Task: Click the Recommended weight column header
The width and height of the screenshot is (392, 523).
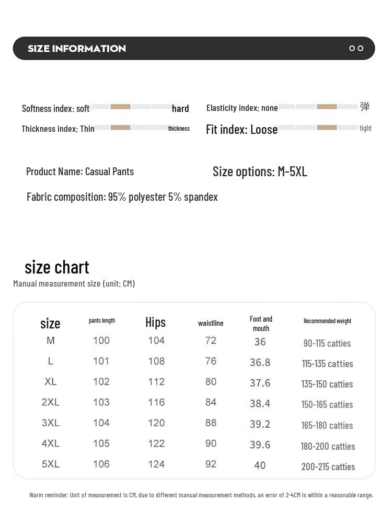Action: (x=327, y=321)
